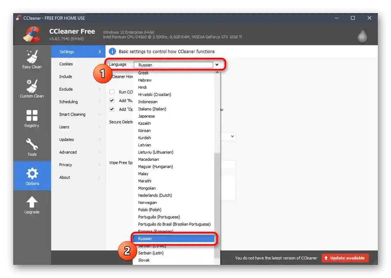Uncheck the Add "Run" context option

point(112,101)
